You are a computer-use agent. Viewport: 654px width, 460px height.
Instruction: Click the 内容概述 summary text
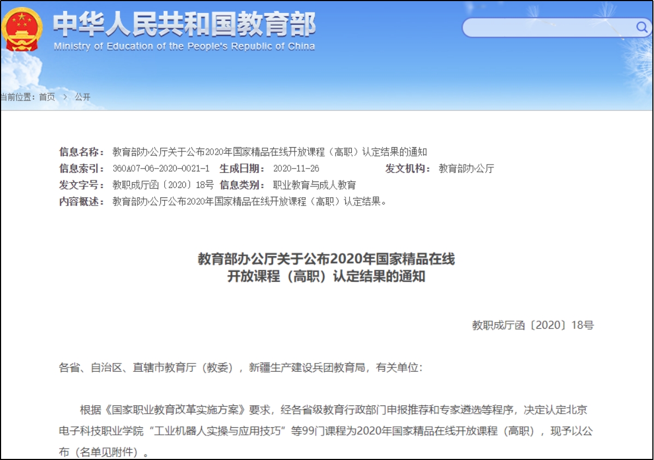coord(250,201)
